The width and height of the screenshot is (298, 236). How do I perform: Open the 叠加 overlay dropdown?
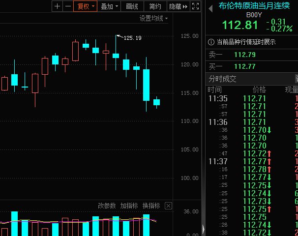tap(109, 6)
